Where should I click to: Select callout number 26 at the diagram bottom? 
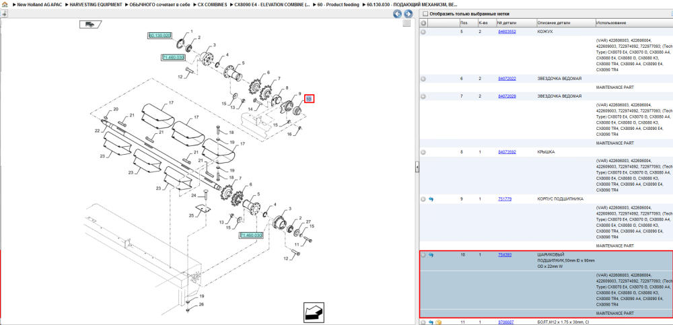coord(201,305)
